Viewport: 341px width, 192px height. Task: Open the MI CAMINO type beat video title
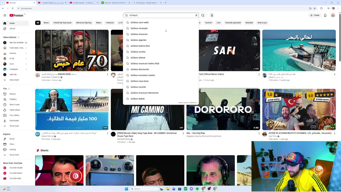point(147,134)
